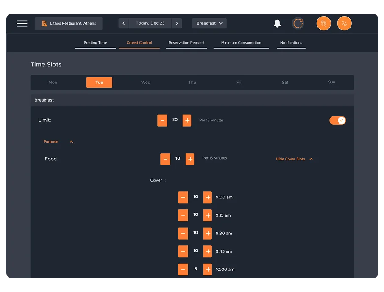Select Lithos Restaurant, Athens location button

pyautogui.click(x=69, y=23)
